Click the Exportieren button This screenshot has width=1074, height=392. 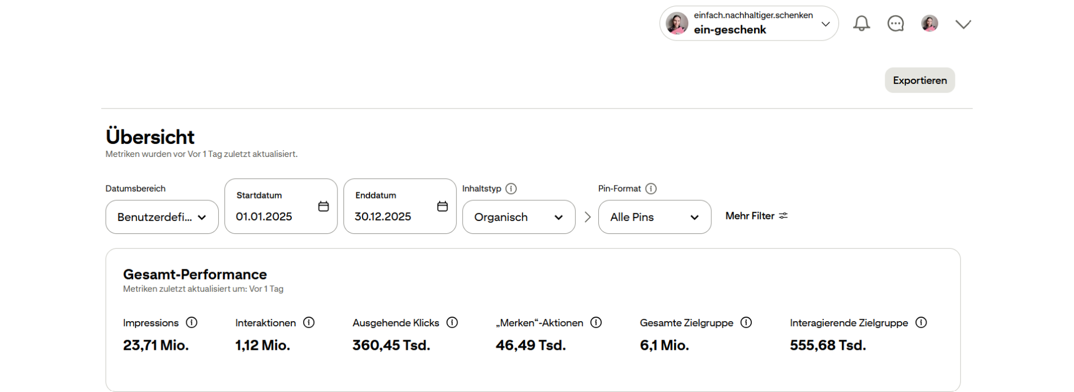(919, 80)
